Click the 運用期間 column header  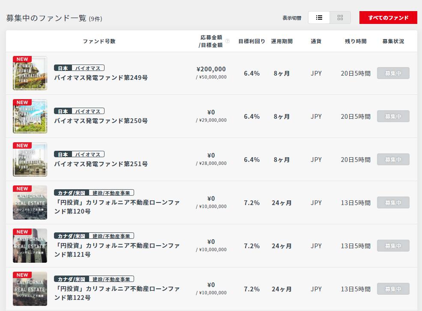(x=282, y=41)
